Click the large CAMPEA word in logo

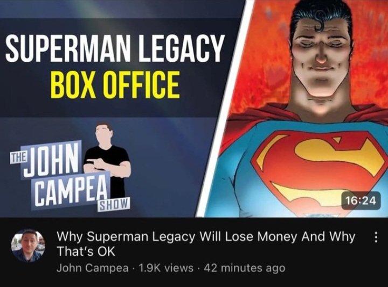[71, 190]
